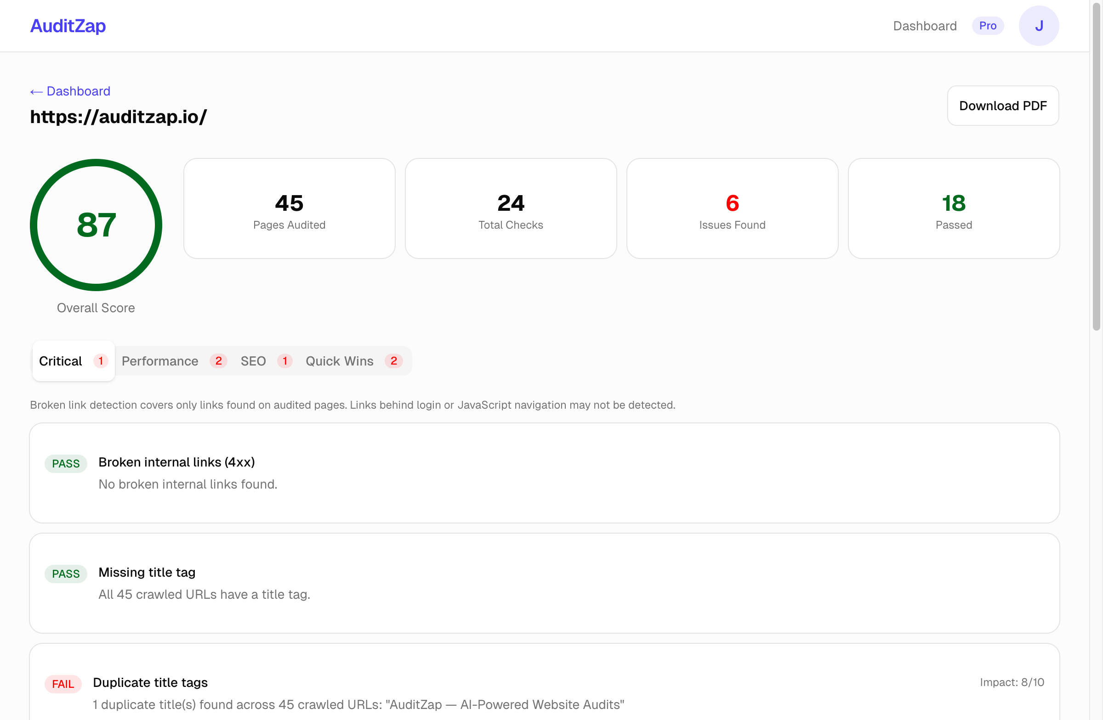Click the audited URL https://auditzap.io/

click(x=118, y=117)
